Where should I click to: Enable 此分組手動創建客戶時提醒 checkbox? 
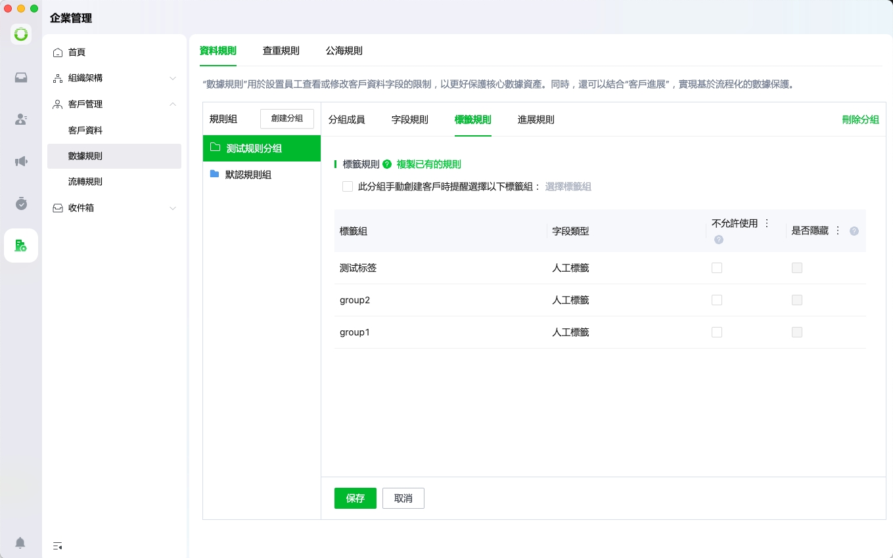[348, 186]
